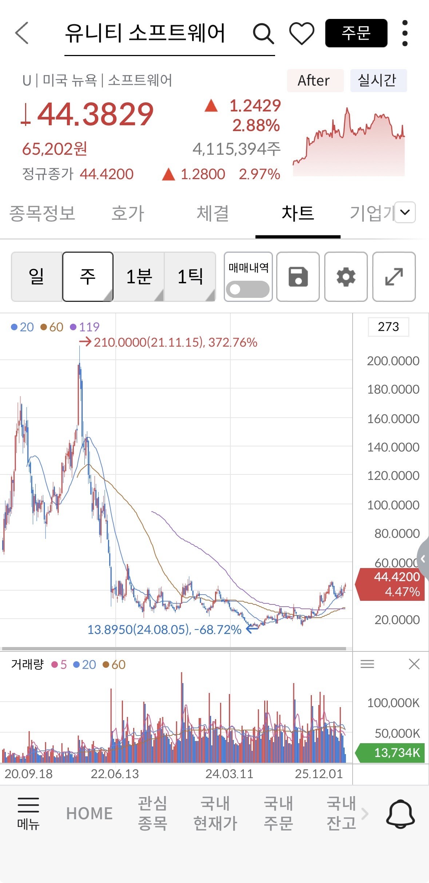Select the 실시간 realtime button
The image size is (429, 883).
click(x=378, y=80)
